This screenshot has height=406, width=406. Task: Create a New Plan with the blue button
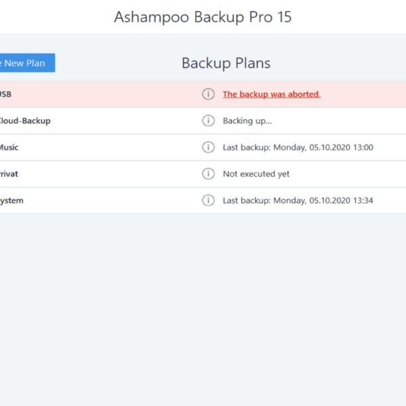(x=27, y=63)
